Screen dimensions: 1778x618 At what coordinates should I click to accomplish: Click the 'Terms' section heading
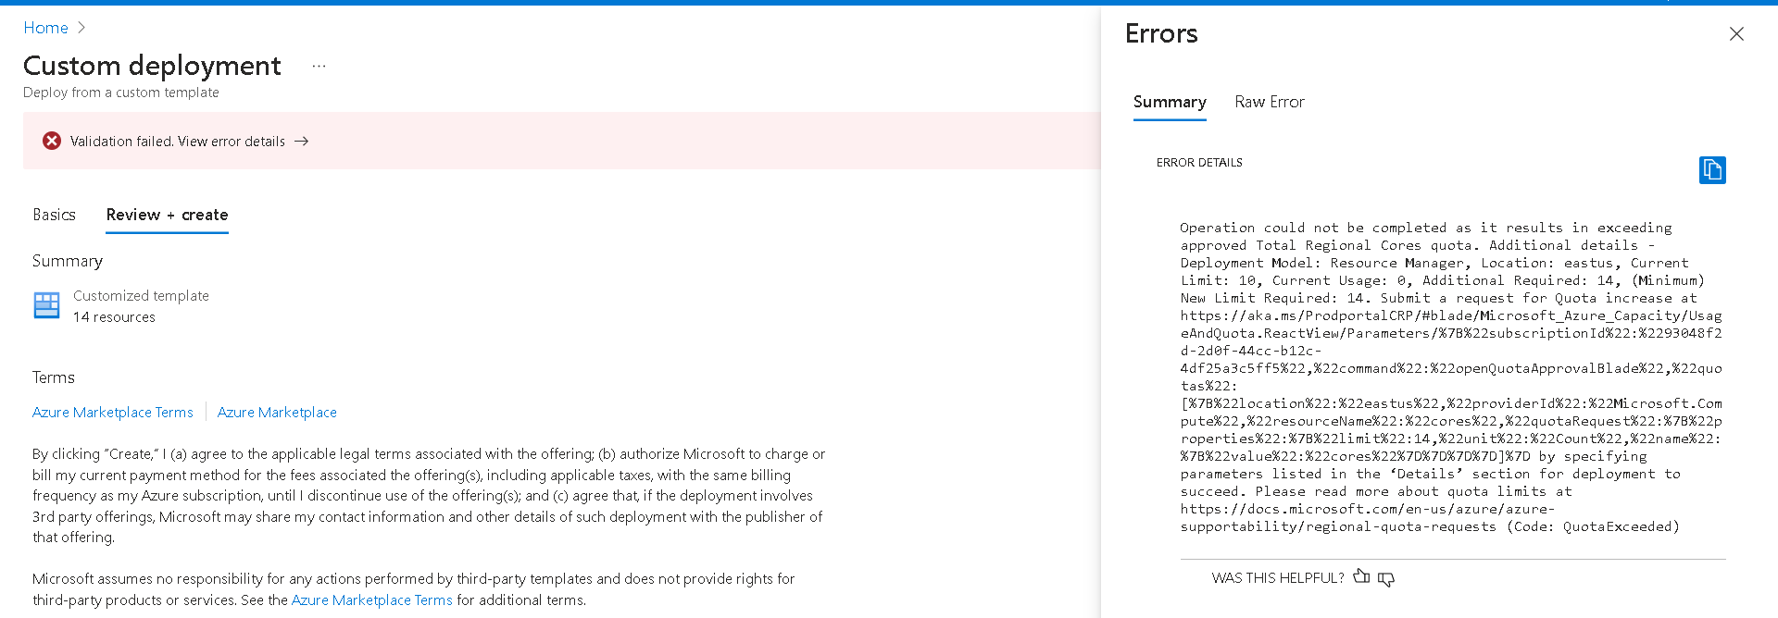tap(54, 377)
